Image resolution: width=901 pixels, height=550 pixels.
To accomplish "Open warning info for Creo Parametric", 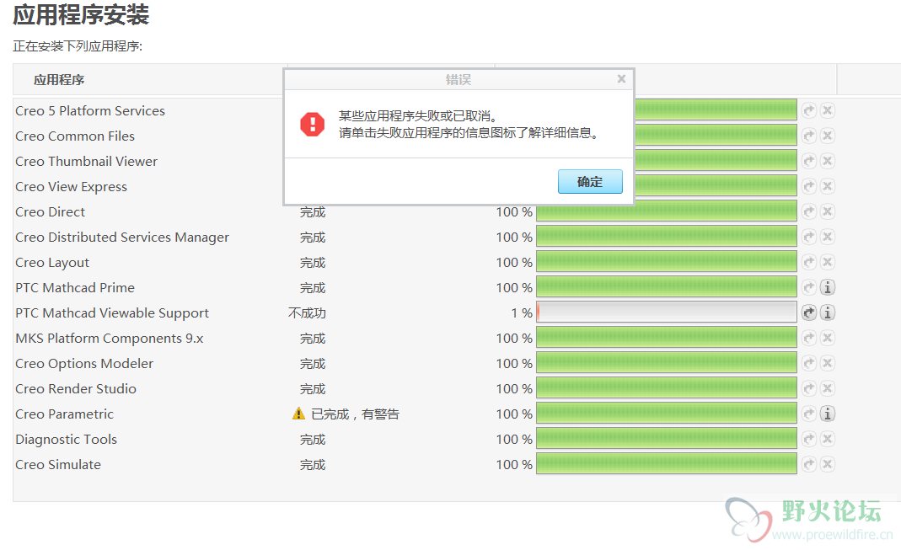I will pos(828,414).
